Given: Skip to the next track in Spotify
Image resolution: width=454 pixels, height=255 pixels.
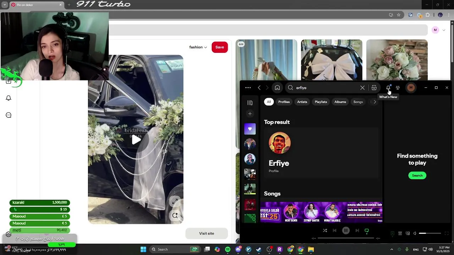Looking at the screenshot, I should coord(357,231).
